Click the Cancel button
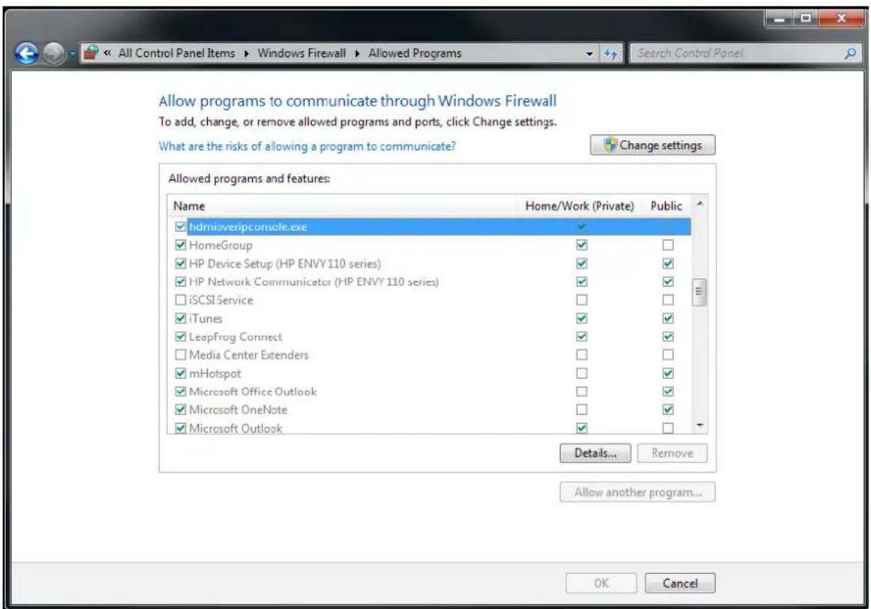 click(x=680, y=583)
